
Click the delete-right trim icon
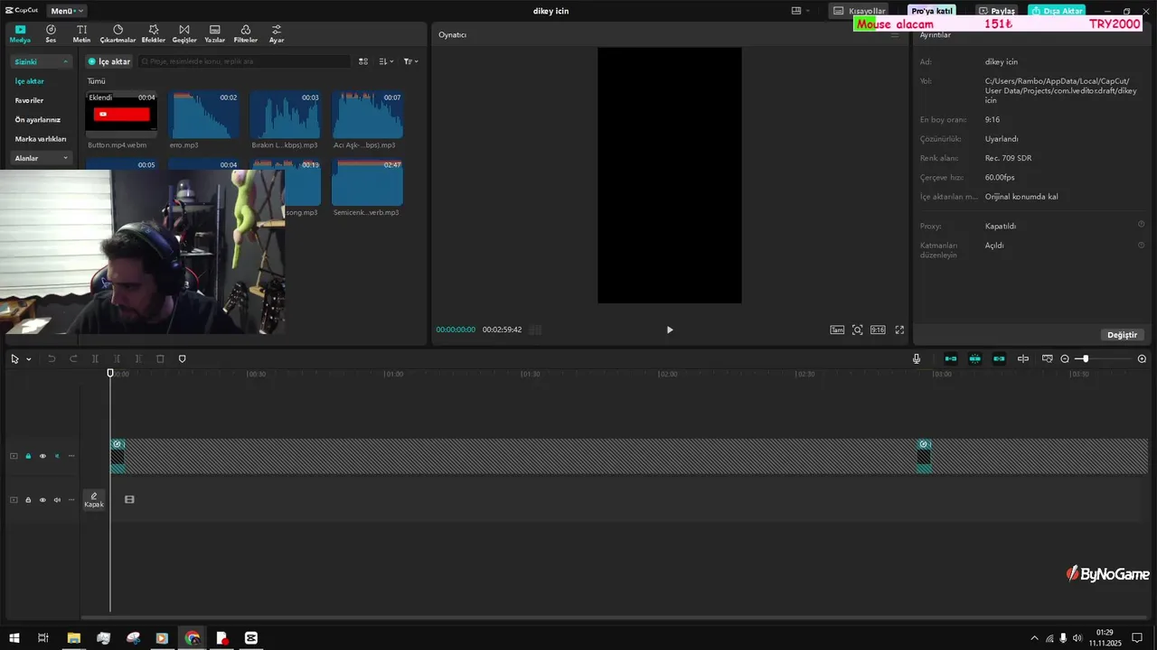pos(138,359)
